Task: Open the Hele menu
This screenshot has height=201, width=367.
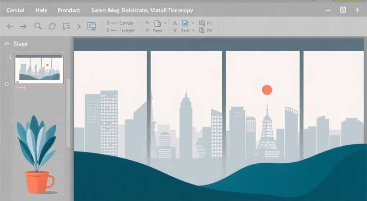Action: pos(41,10)
